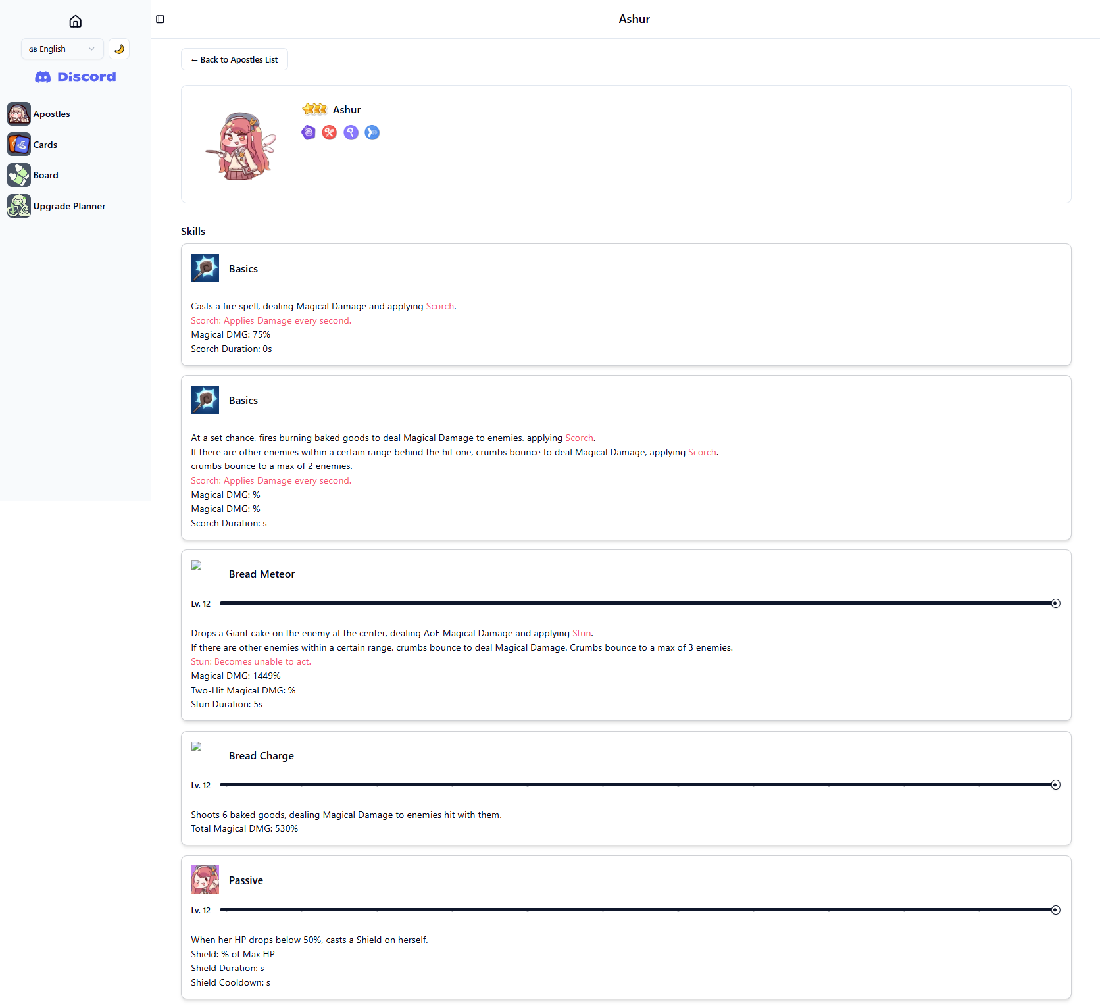This screenshot has width=1100, height=1008.
Task: Click the Upgrade Planner sidebar icon
Action: click(19, 206)
